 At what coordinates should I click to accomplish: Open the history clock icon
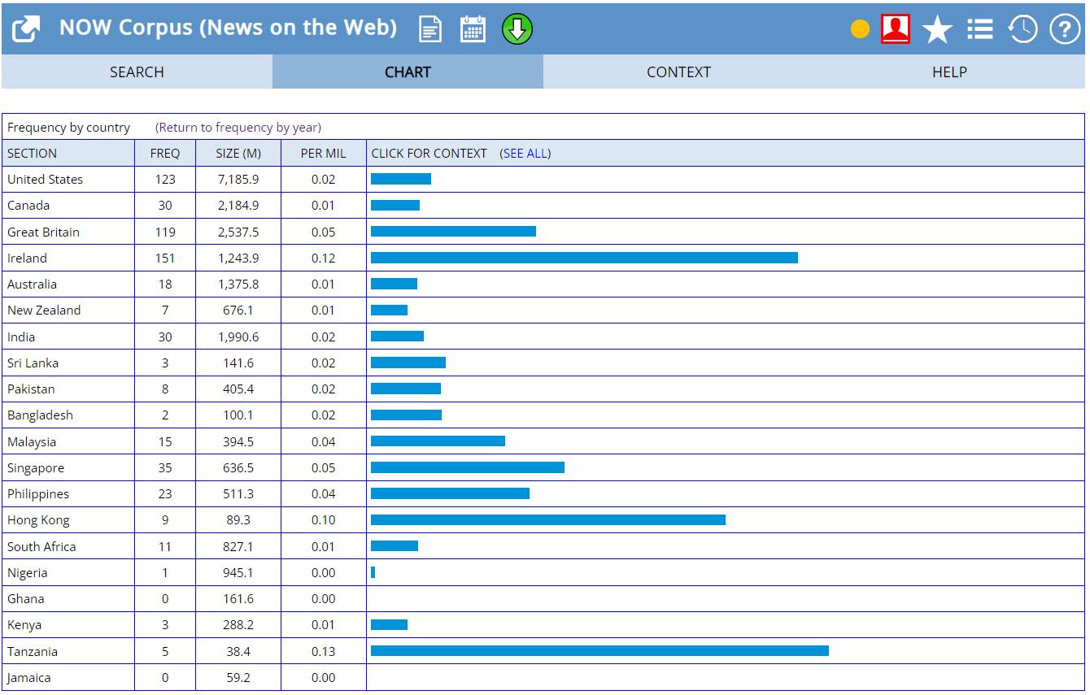[x=1022, y=29]
